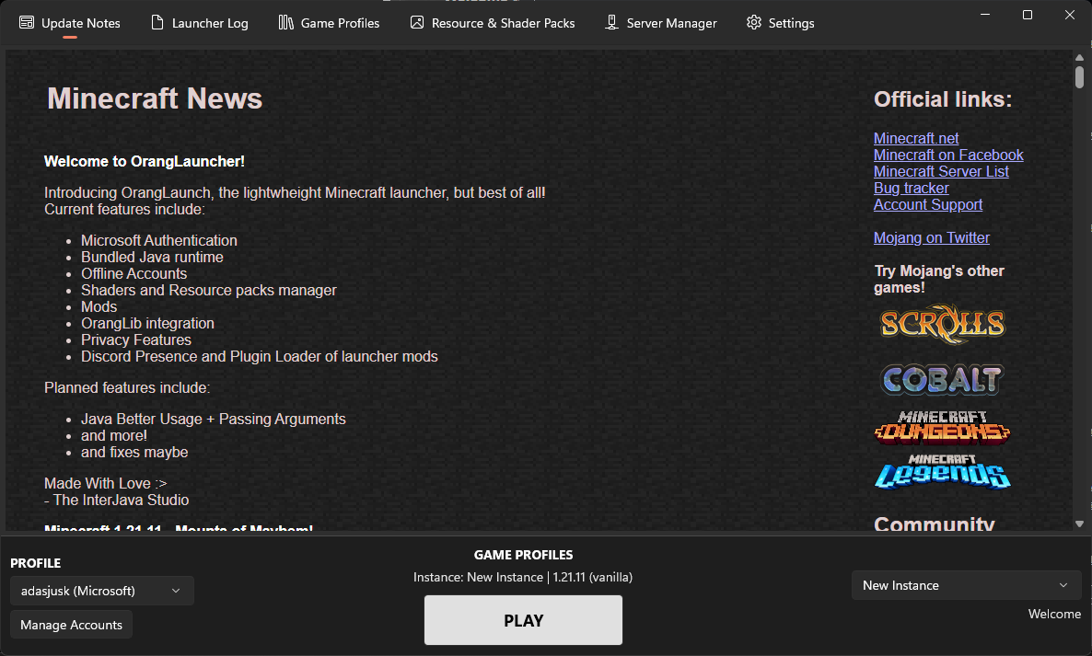The image size is (1092, 656).
Task: Click the Settings gear icon
Action: (754, 23)
